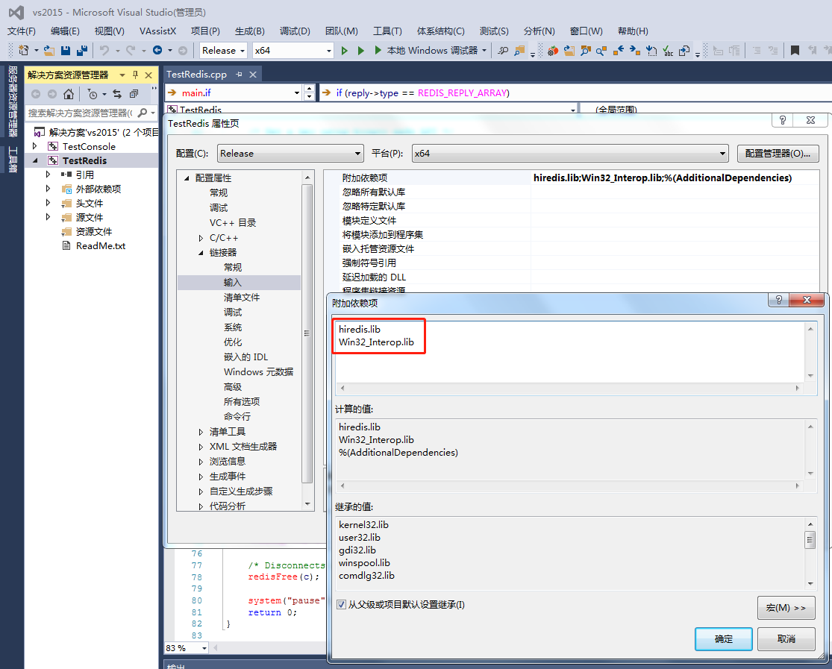The height and width of the screenshot is (669, 832).
Task: Enable the 从父级或项目默认设置继承 checkbox
Action: pyautogui.click(x=341, y=604)
